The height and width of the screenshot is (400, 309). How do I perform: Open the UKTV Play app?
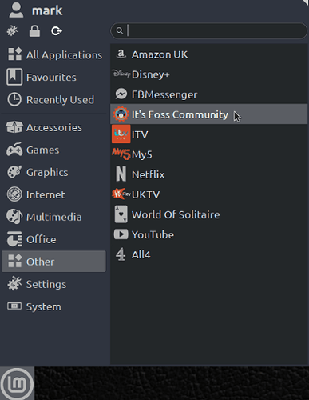click(208, 194)
